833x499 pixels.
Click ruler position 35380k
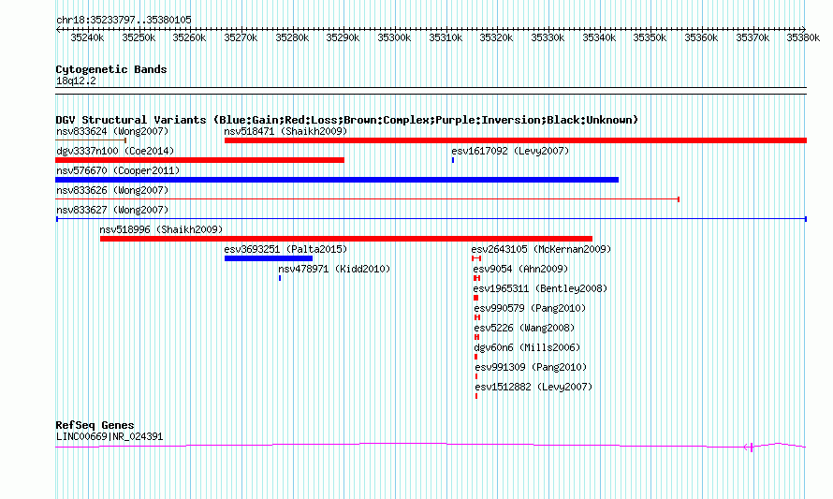tap(803, 37)
